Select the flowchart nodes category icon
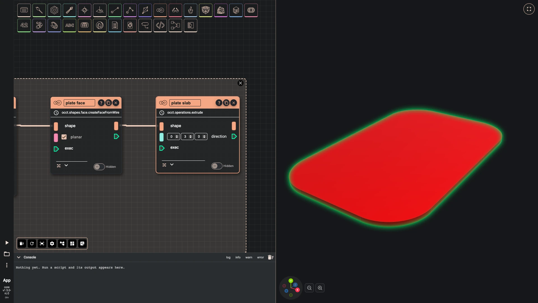Viewport: 538px width, 303px height. (175, 25)
